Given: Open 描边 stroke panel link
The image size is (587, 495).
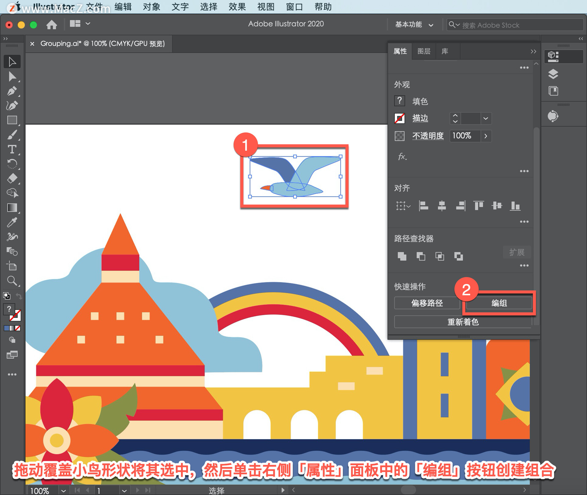Looking at the screenshot, I should point(420,118).
